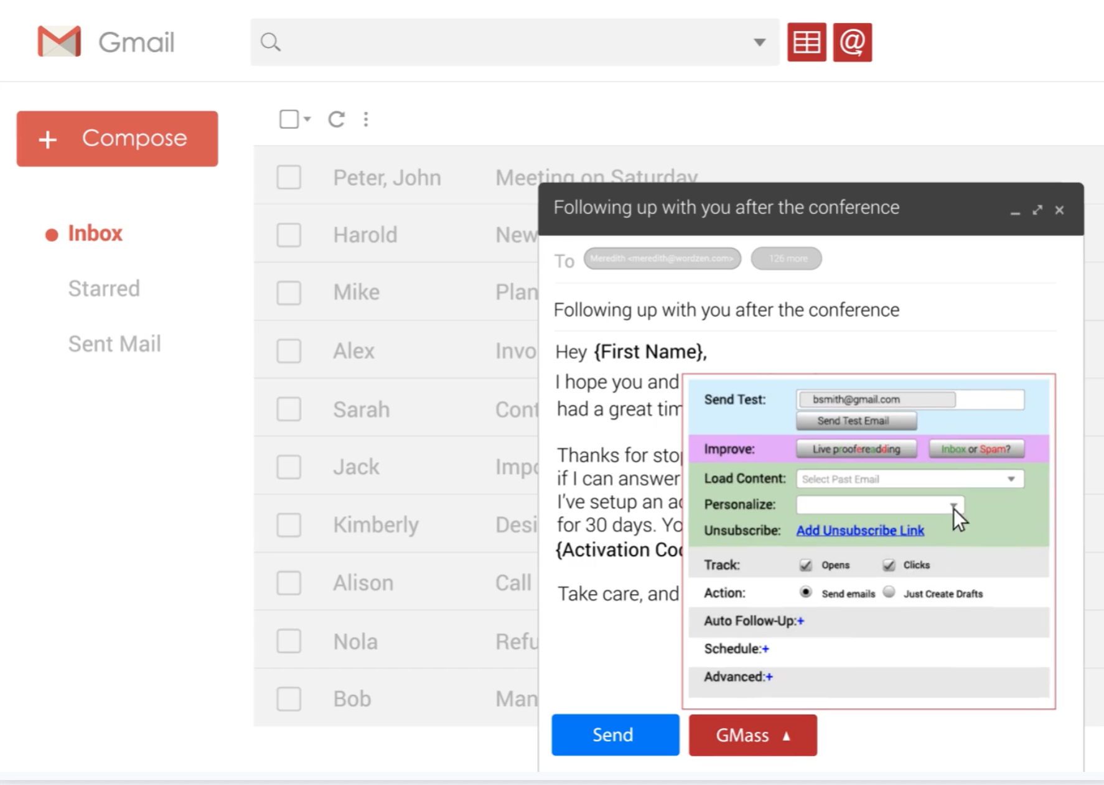The image size is (1104, 785).
Task: Close the compose window
Action: pyautogui.click(x=1059, y=210)
